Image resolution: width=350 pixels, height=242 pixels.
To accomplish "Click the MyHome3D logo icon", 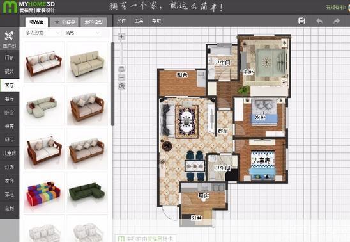I will tap(10, 7).
